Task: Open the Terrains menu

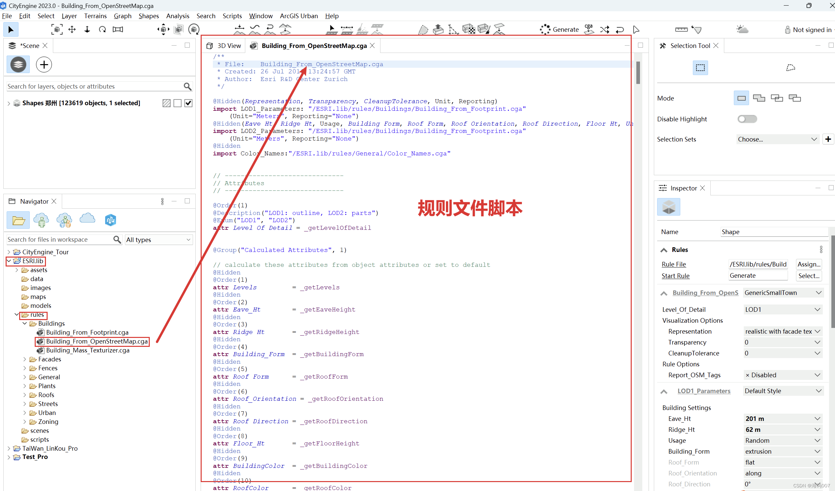Action: point(96,16)
